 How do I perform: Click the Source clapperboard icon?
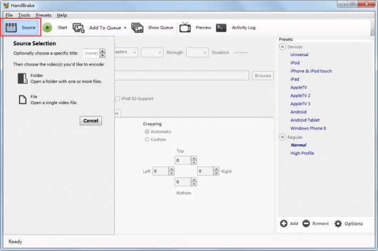[x=11, y=28]
